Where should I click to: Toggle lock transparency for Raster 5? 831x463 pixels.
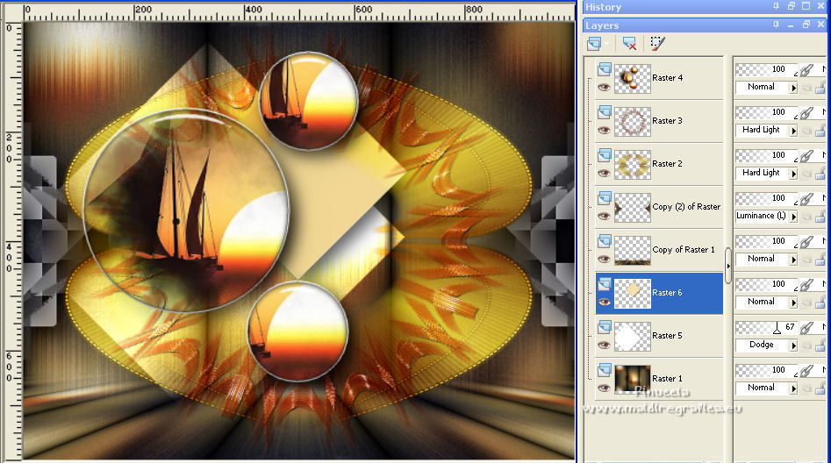point(820,345)
